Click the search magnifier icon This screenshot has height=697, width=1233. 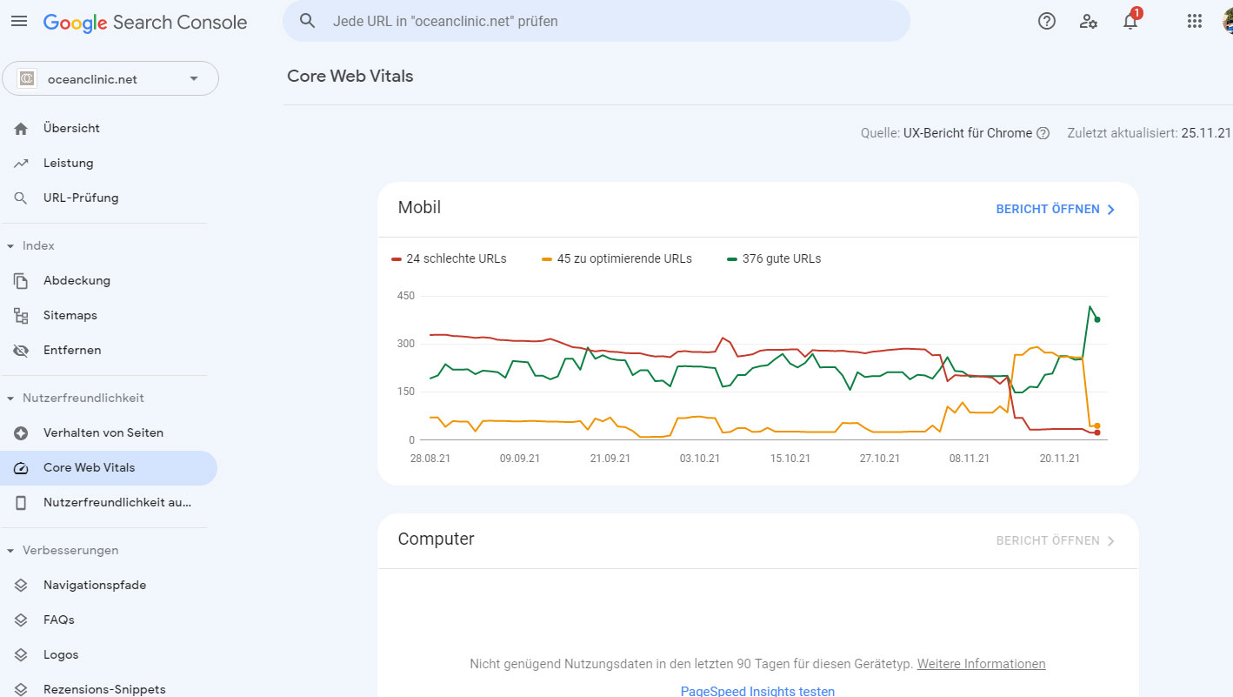pos(307,21)
